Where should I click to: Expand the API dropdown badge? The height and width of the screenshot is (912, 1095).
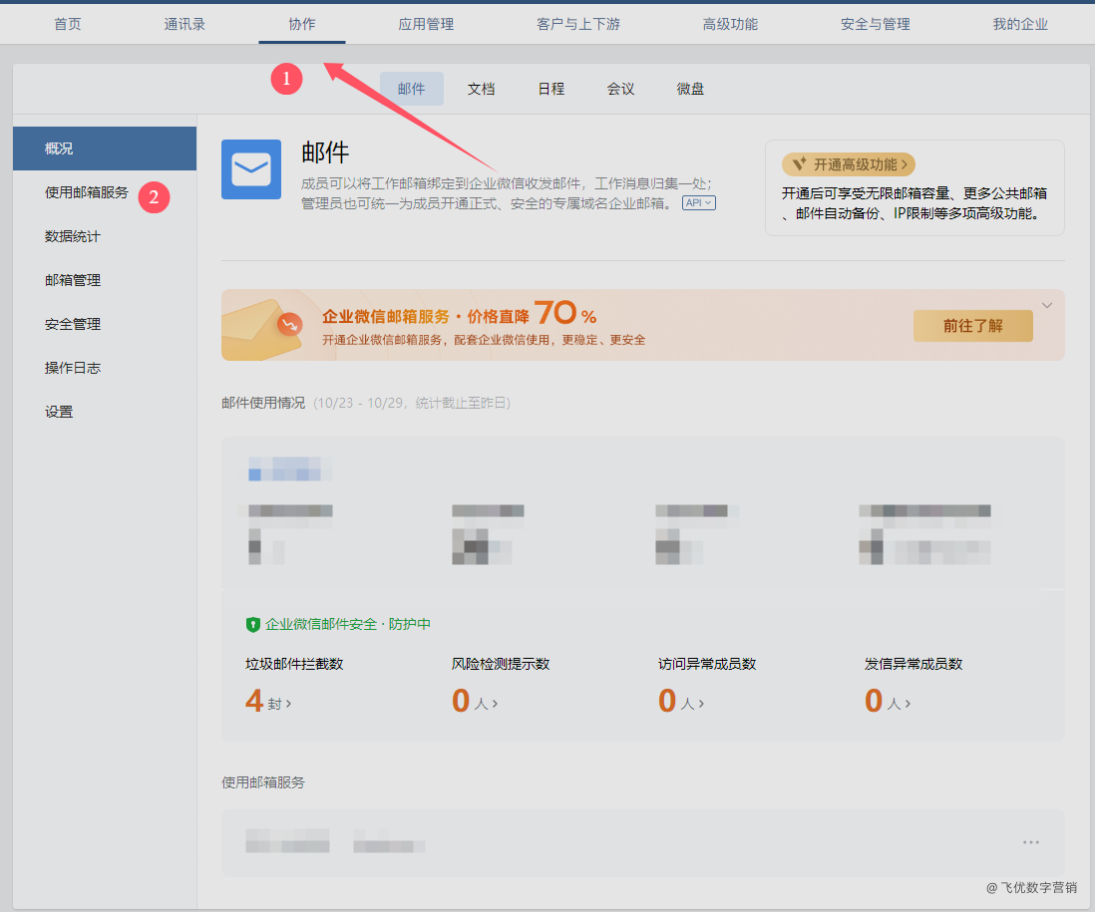pyautogui.click(x=698, y=203)
